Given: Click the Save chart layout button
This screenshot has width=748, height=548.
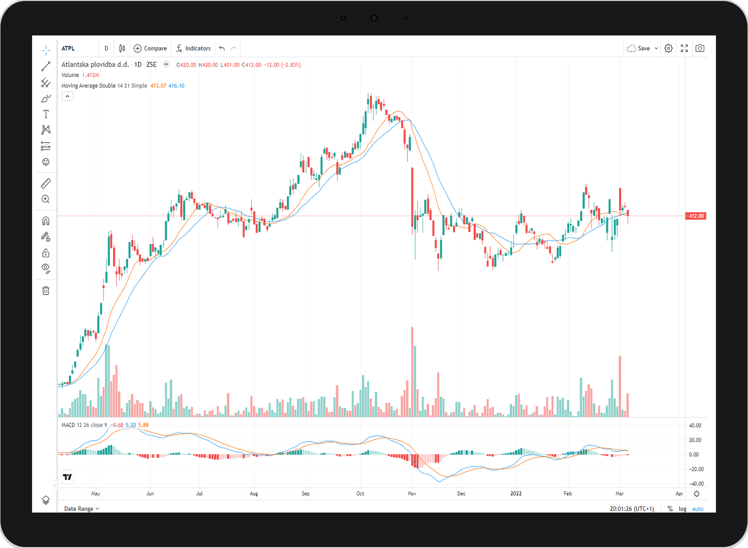Looking at the screenshot, I should [x=638, y=49].
